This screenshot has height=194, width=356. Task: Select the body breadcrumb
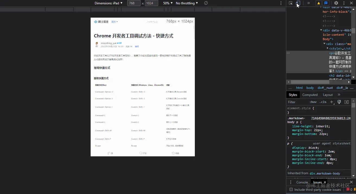pos(310,88)
